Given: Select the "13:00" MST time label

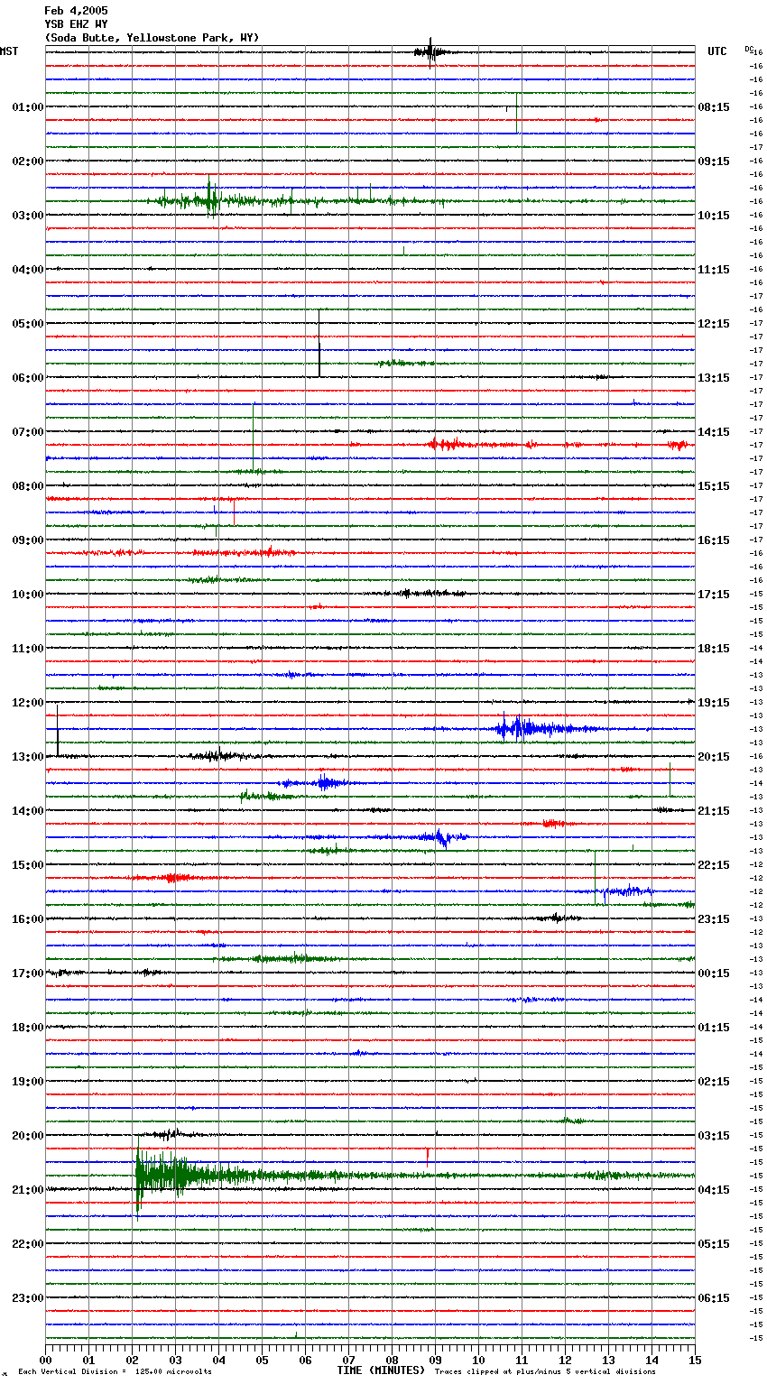Looking at the screenshot, I should [x=28, y=757].
